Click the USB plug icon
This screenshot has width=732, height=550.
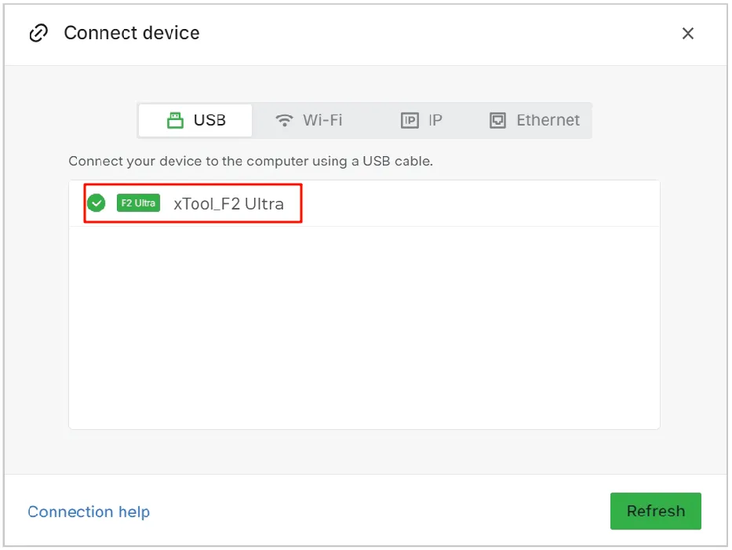tap(175, 120)
